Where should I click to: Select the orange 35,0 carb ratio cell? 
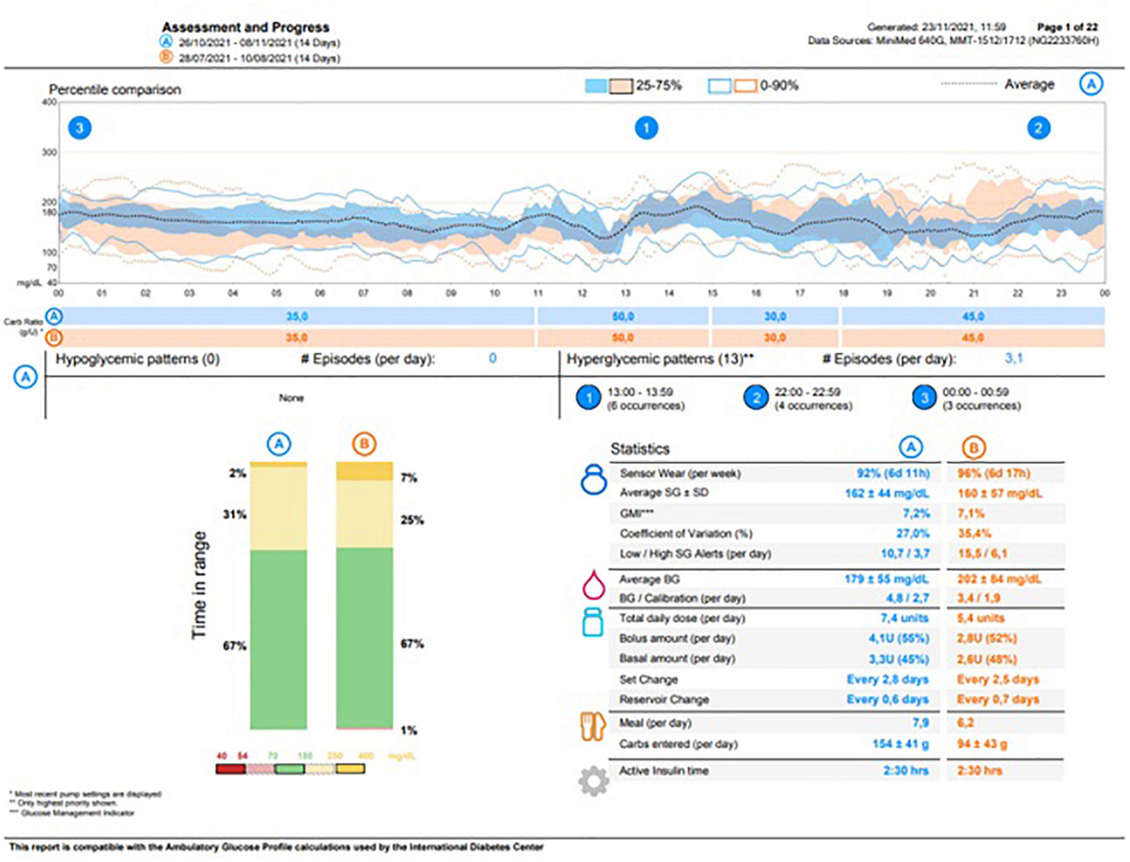click(x=297, y=338)
